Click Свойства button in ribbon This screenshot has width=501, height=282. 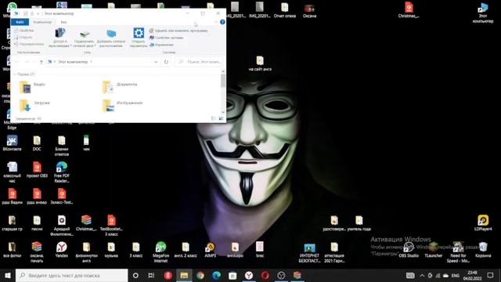coord(24,31)
